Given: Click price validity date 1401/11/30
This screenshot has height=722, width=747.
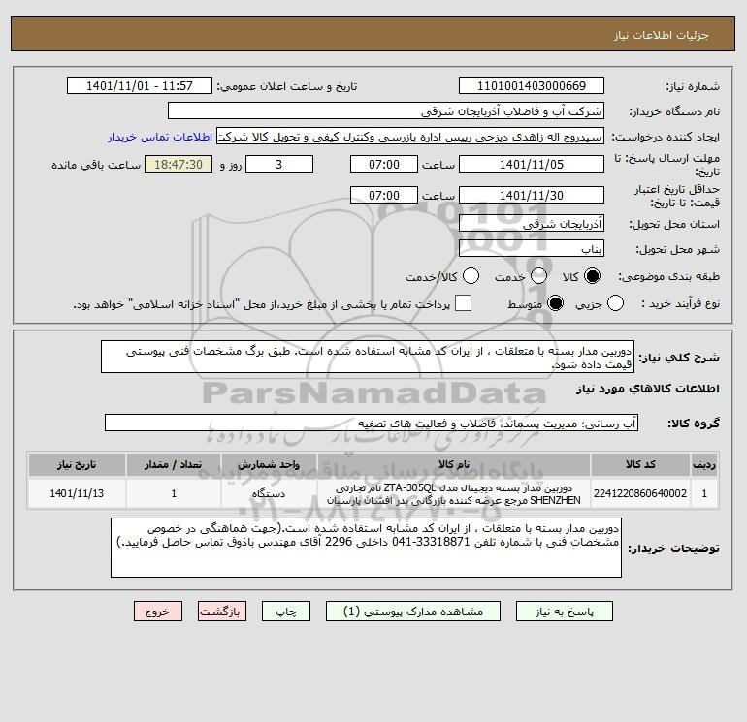Looking at the screenshot, I should [532, 195].
